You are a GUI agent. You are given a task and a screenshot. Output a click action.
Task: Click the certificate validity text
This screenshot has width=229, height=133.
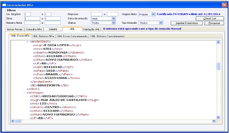pyautogui.click(x=188, y=14)
